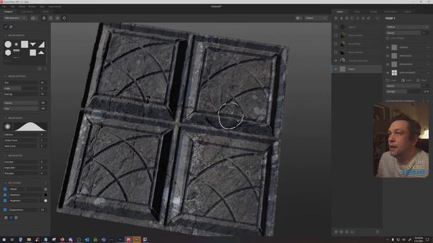The width and height of the screenshot is (433, 243).
Task: Collapse the Brush Settings section
Action: [5, 76]
